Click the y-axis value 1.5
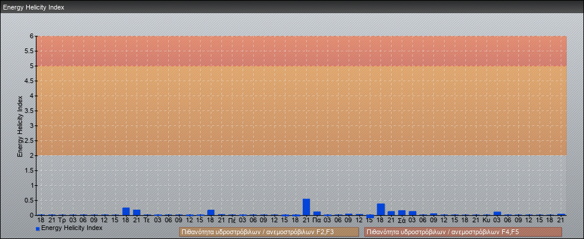 29,170
